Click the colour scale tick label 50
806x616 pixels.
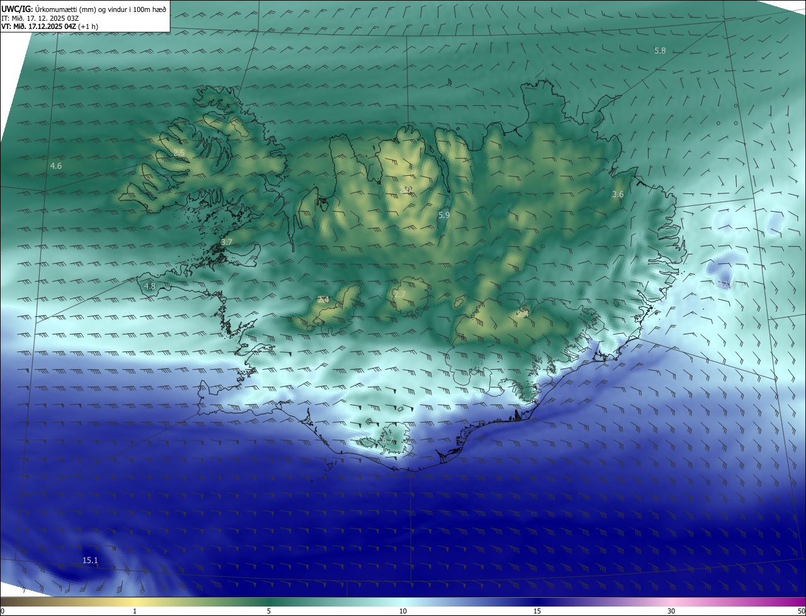tap(801, 611)
